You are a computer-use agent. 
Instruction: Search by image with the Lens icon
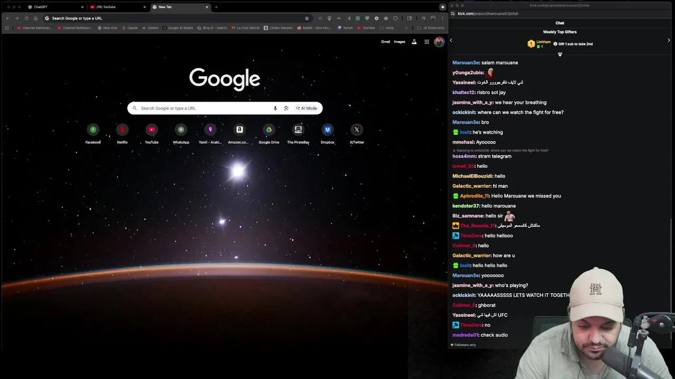pos(286,108)
